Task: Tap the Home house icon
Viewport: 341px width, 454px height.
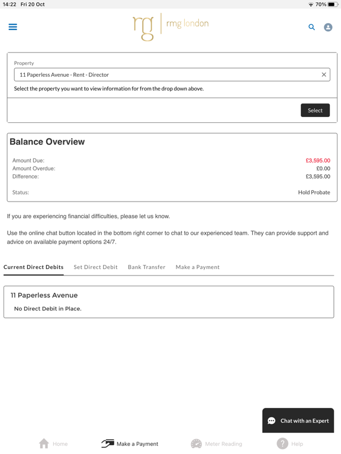Action: click(44, 443)
